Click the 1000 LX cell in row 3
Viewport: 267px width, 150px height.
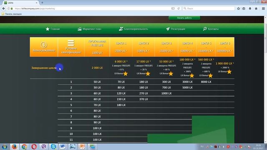(x=166, y=93)
